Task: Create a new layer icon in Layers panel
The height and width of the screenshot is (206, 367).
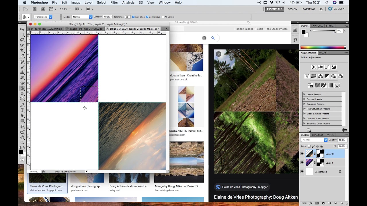Action: coord(335,203)
